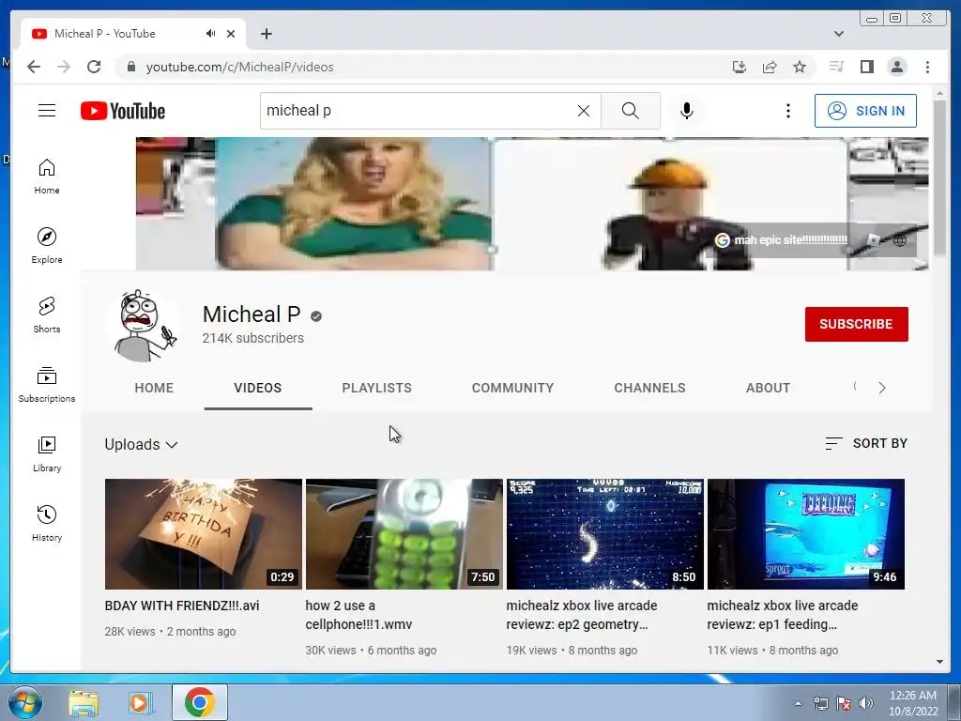Close the Micheal P - YouTube tab

click(x=231, y=34)
